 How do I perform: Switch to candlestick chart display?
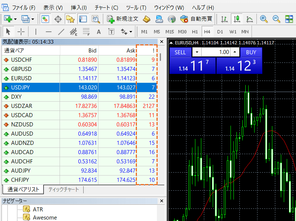point(237,19)
